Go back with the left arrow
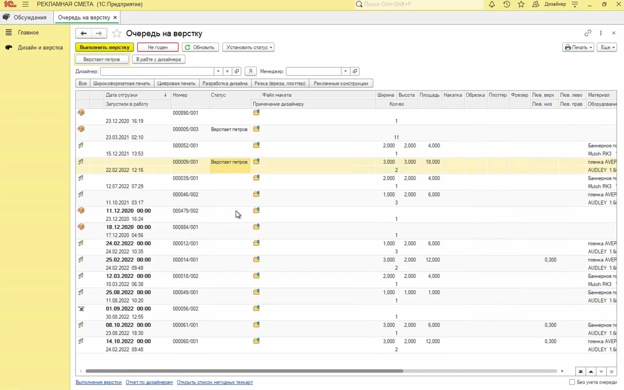 point(83,33)
